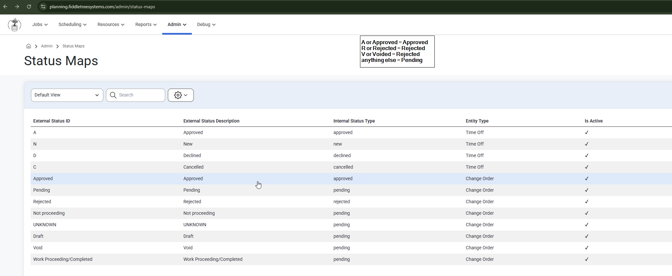Click the 'declined' internal status cell

click(342, 155)
